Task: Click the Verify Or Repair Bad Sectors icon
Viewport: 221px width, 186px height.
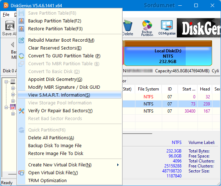Action: 21,111
